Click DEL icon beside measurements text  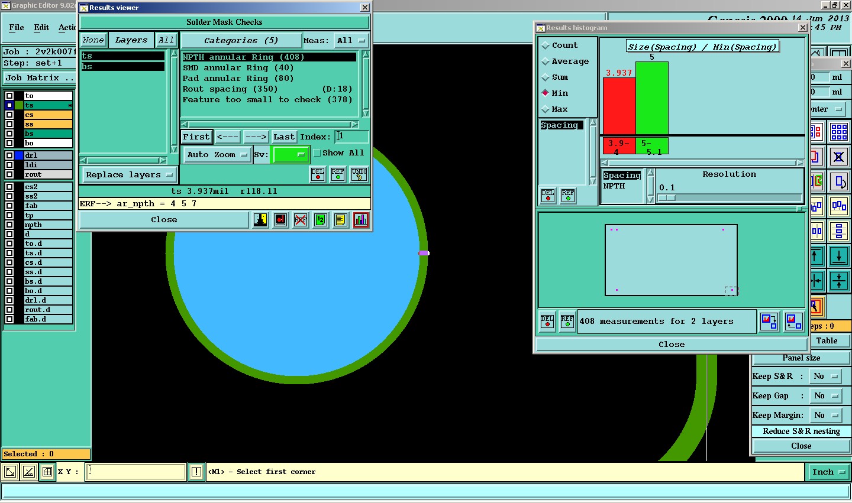pos(547,322)
